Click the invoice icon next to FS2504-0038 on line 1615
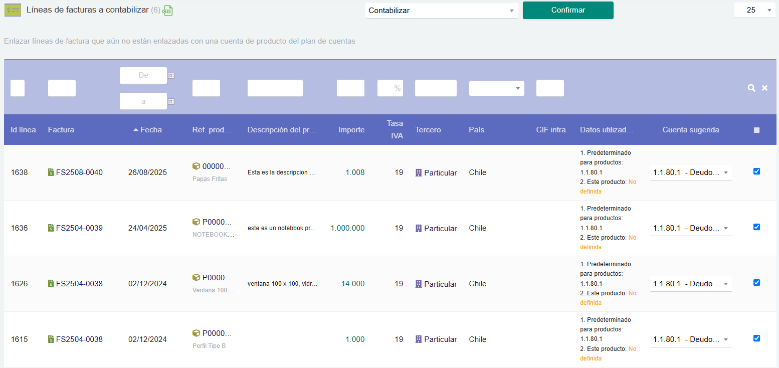Viewport: 779px width, 368px height. pyautogui.click(x=51, y=339)
